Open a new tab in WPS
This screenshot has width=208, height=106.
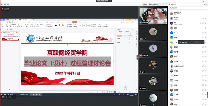[x=34, y=20]
